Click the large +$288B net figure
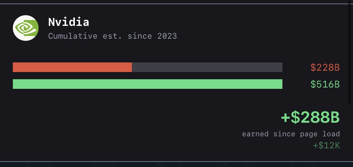353x167 pixels. tap(310, 118)
